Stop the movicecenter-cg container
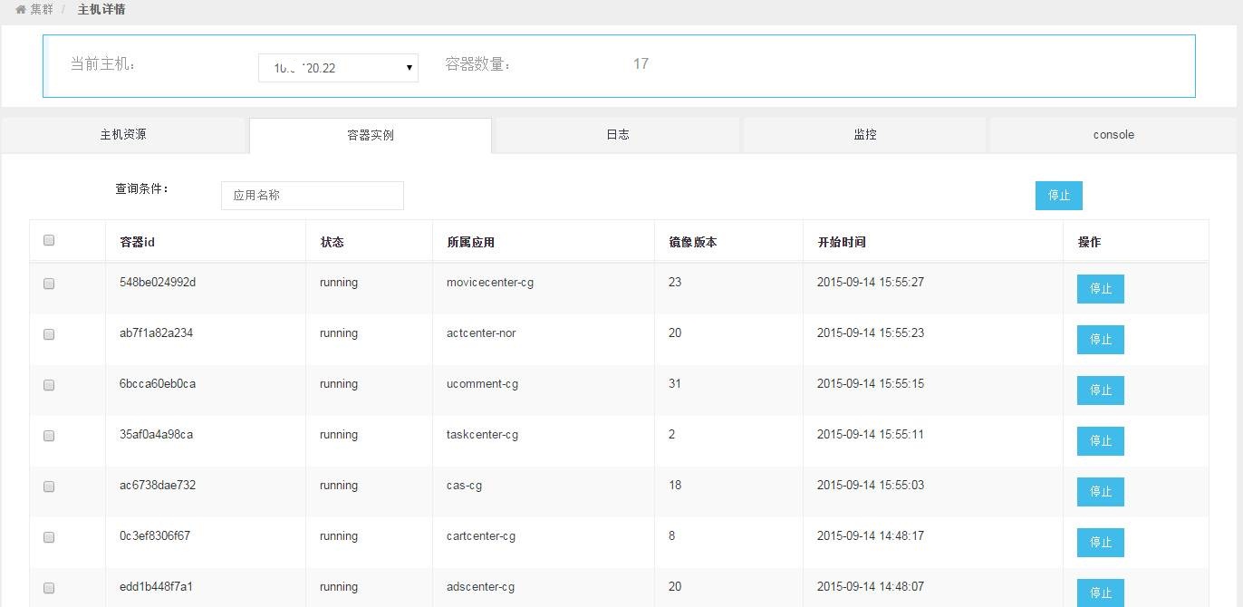 click(x=1101, y=289)
